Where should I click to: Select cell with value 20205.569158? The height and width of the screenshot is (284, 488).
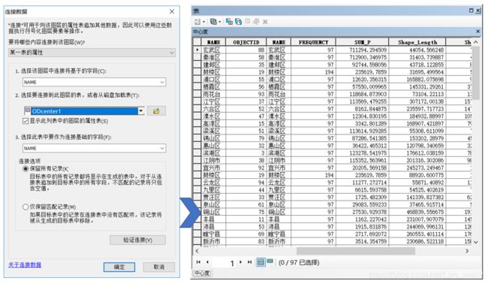(x=363, y=168)
